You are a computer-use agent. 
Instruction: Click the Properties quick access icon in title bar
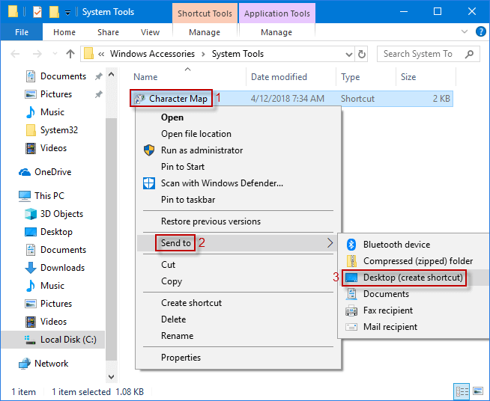pos(37,12)
